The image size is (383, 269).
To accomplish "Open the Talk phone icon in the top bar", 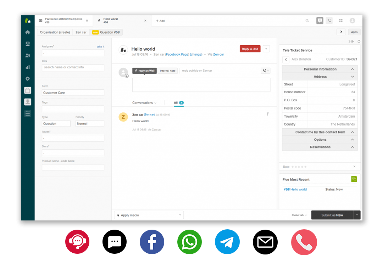I will [x=329, y=20].
